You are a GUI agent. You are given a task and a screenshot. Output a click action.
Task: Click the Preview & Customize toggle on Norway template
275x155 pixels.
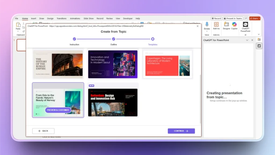tap(58, 110)
